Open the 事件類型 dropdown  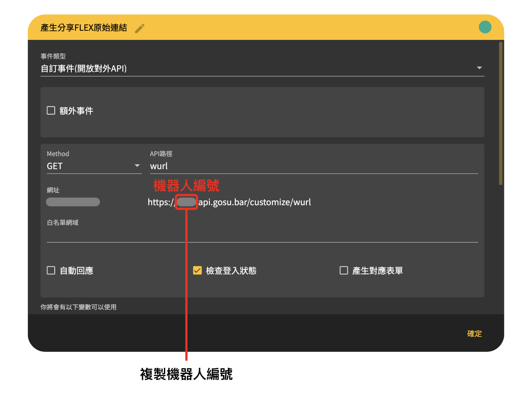point(262,68)
